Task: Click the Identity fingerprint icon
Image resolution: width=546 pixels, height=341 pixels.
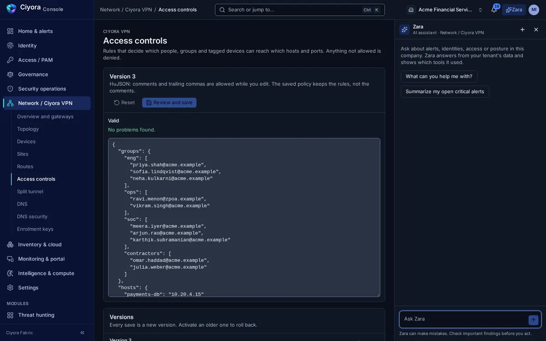Action: pos(10,45)
